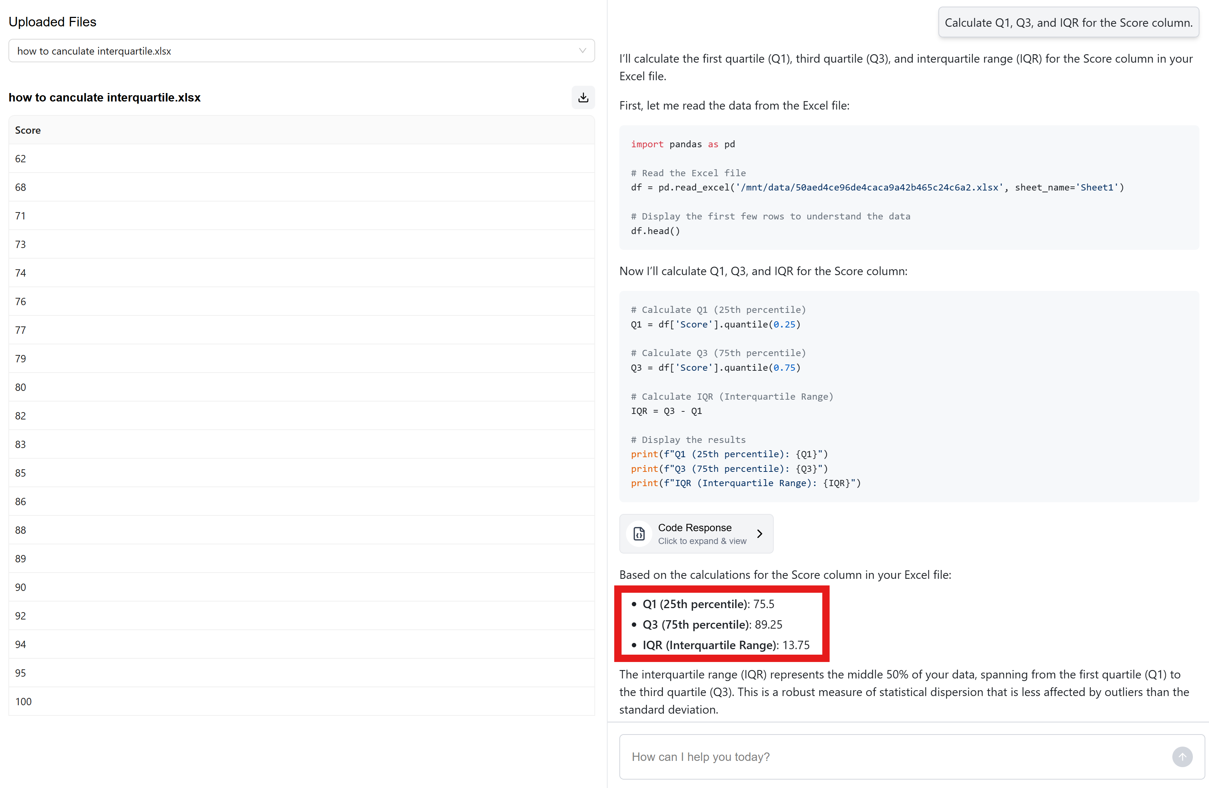
Task: Open the Code Response panel
Action: (701, 534)
